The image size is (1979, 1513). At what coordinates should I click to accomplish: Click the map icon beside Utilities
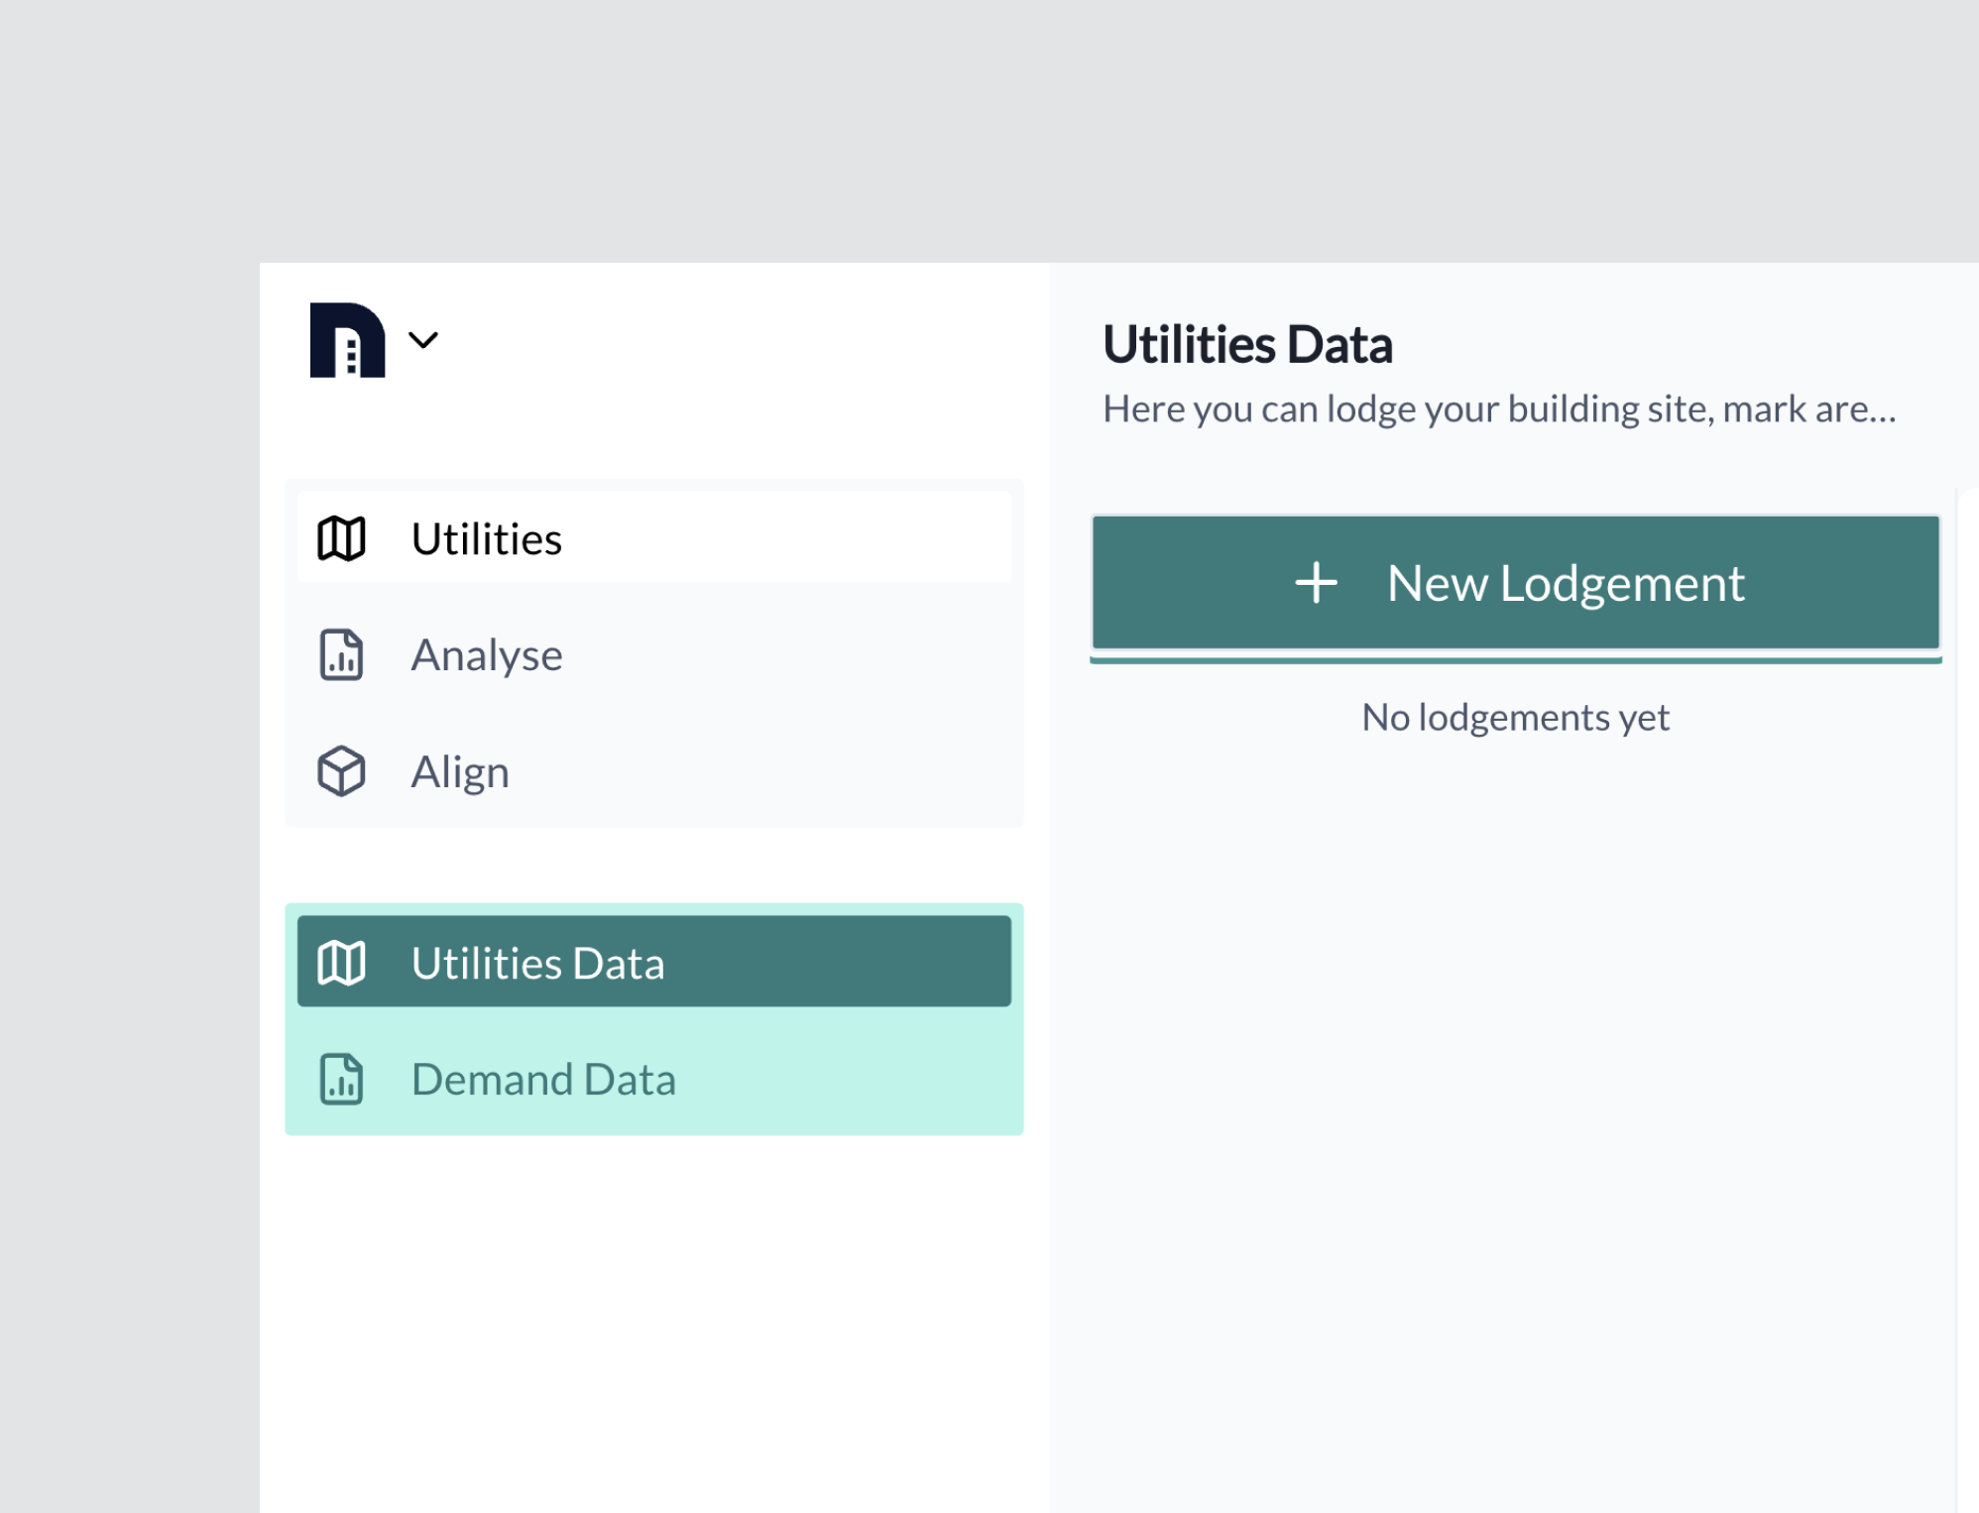[x=341, y=538]
